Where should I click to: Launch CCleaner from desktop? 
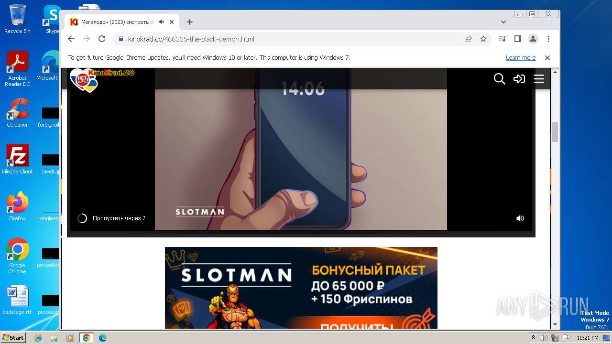click(x=17, y=113)
